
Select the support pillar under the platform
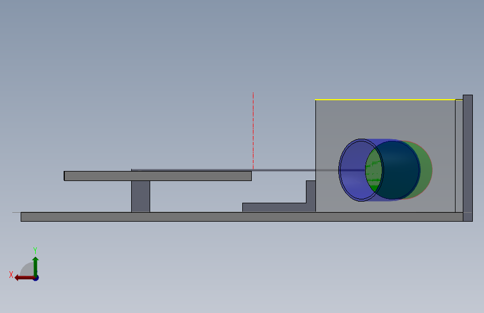141,197
